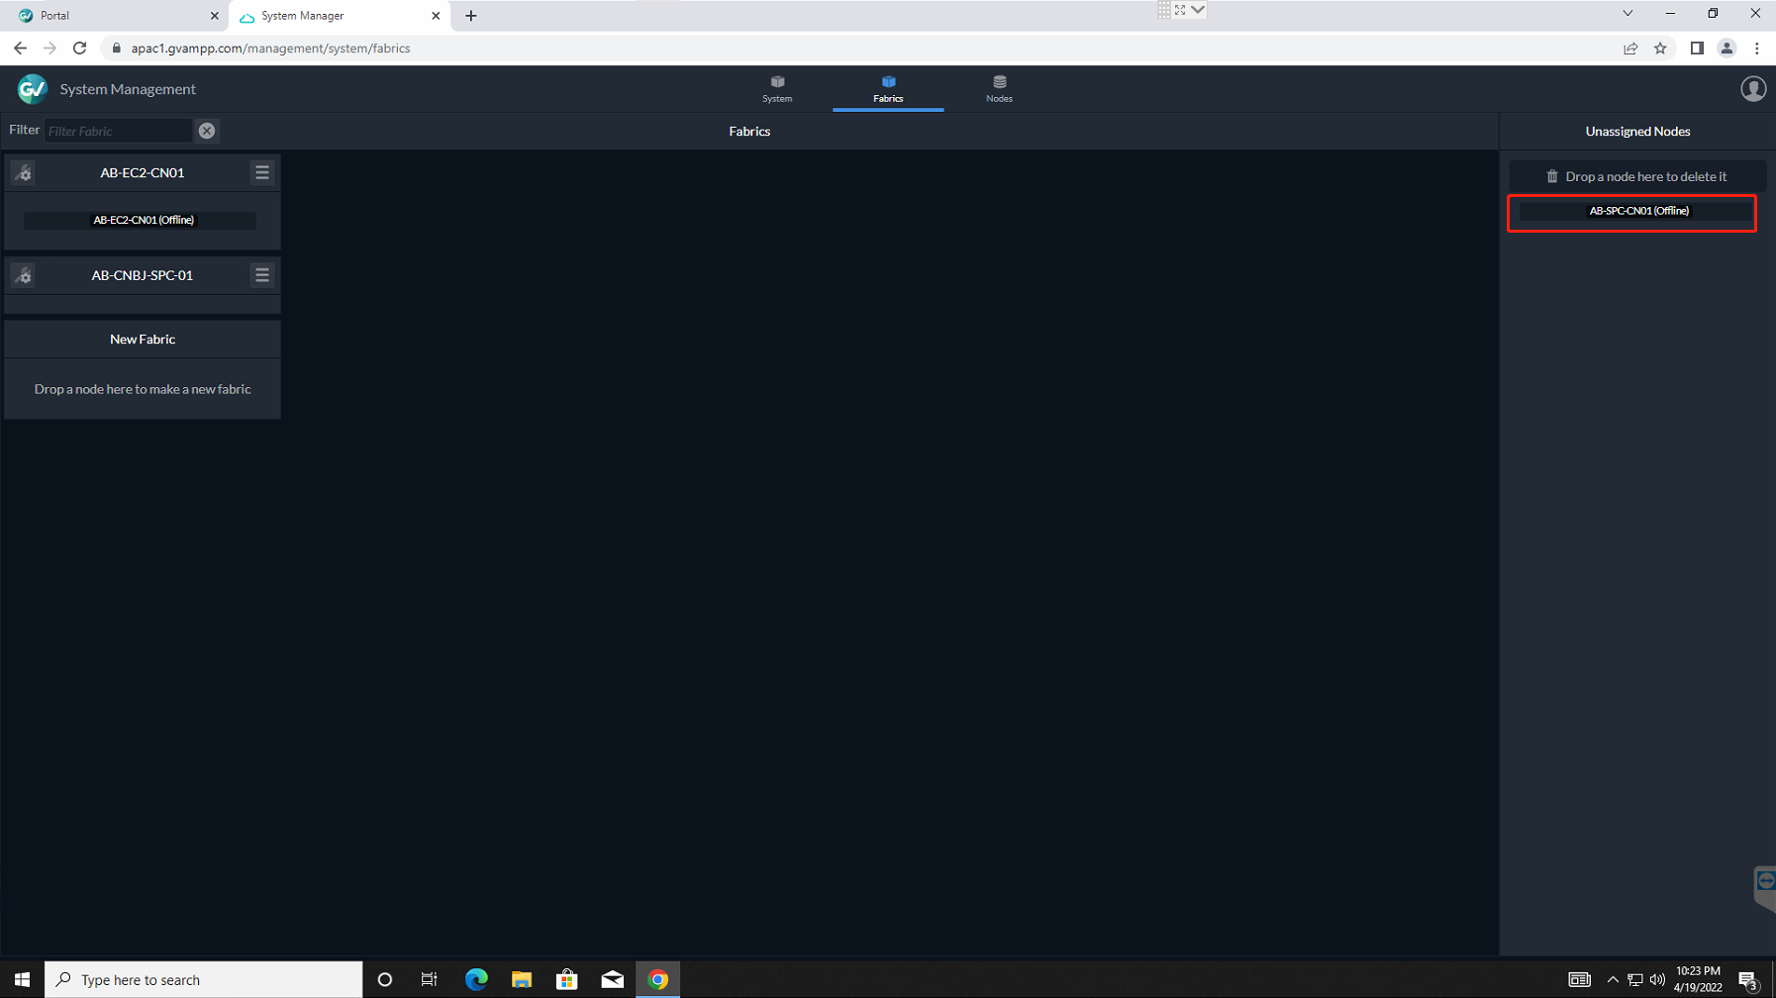This screenshot has width=1776, height=998.
Task: Bookmark this page with the star icon
Action: 1660,49
